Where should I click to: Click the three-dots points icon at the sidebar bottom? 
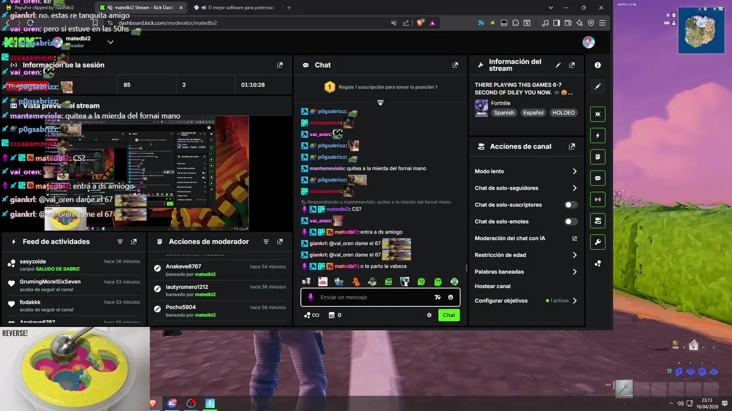pyautogui.click(x=598, y=264)
